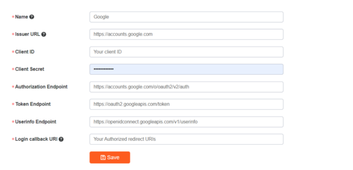Click the Issuer URL input field

[186, 34]
